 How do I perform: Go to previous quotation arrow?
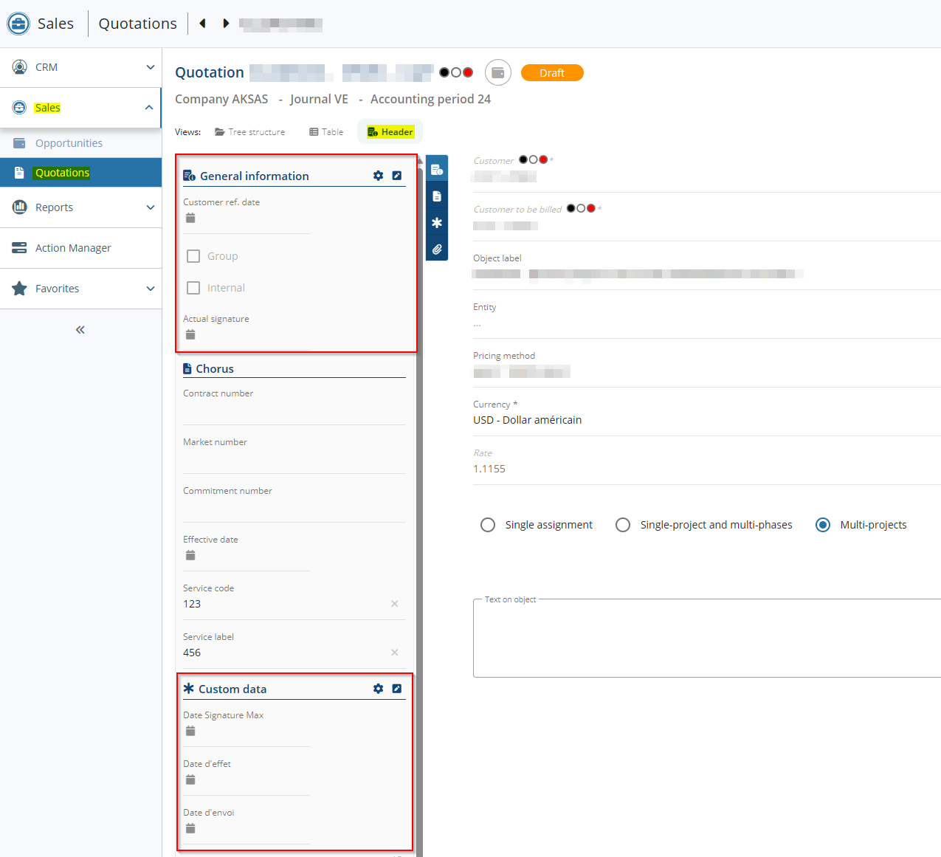pyautogui.click(x=202, y=24)
